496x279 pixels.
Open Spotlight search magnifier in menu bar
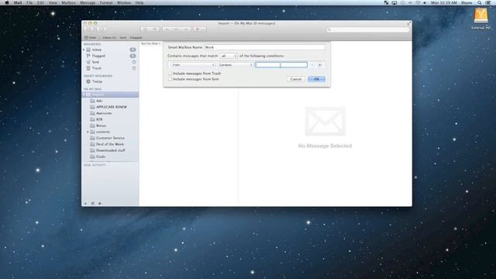(x=480, y=2)
